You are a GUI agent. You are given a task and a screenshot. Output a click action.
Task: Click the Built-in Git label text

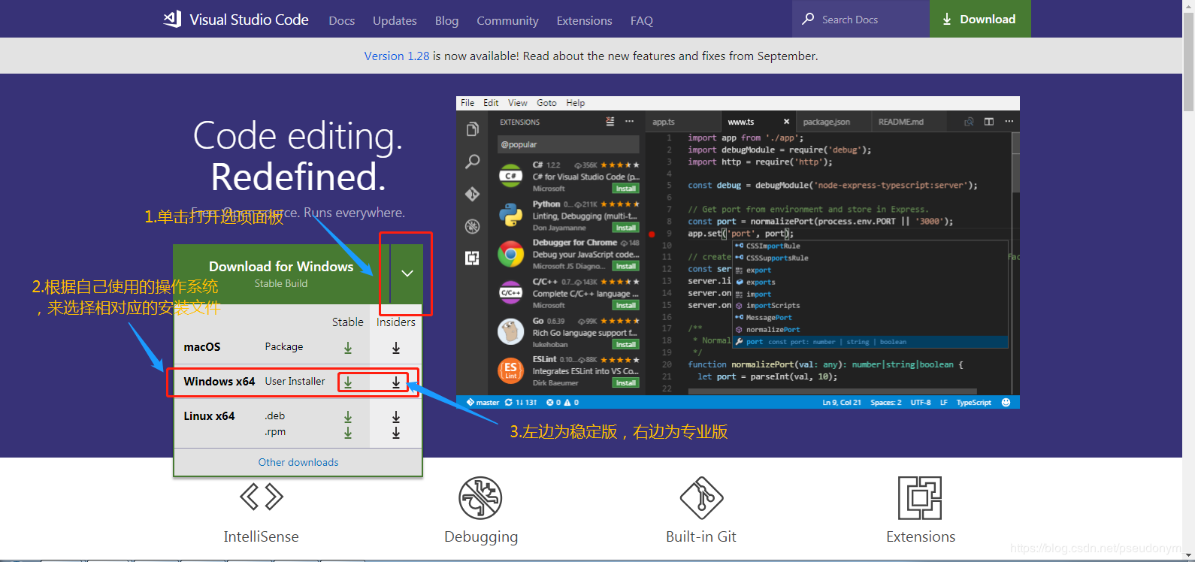[x=701, y=536]
